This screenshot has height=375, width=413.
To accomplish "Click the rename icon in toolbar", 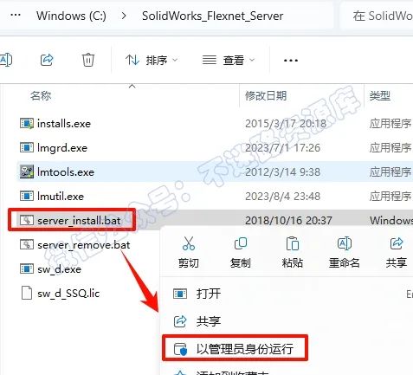I will pos(6,60).
